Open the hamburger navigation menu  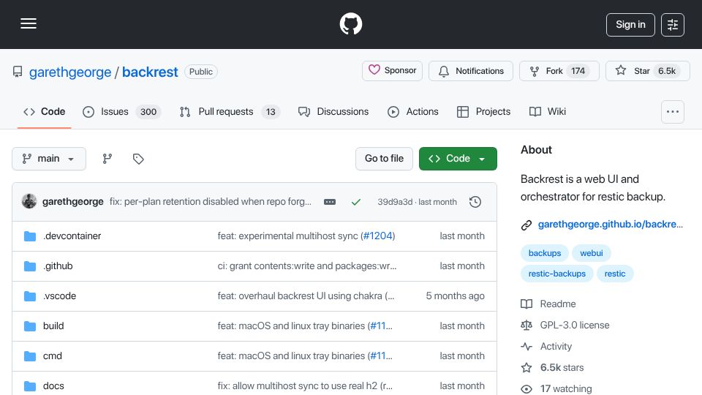coord(29,23)
